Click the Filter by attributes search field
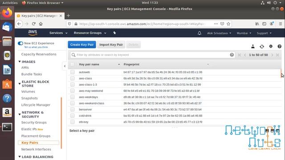Screen dimensions: 285x160 [152, 55]
